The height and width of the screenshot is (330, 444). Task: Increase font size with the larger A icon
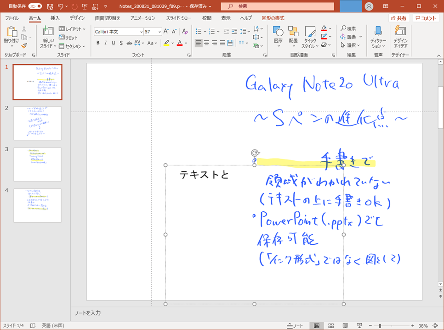(x=166, y=31)
